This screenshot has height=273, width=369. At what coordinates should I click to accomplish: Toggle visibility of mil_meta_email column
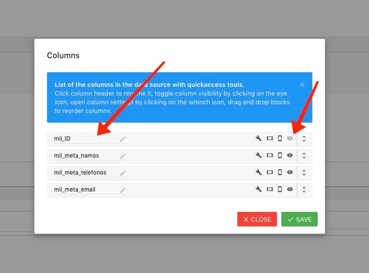(x=290, y=189)
